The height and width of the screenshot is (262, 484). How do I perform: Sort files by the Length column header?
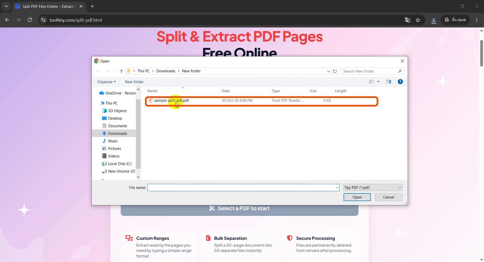[x=352, y=91]
